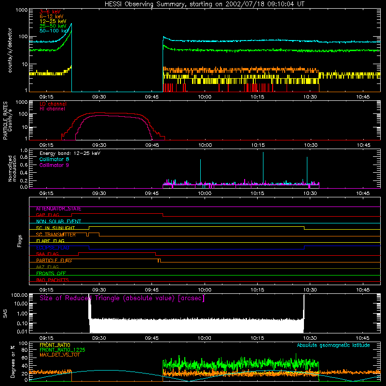
Task: Select the Collimator 9 legend entry
Action: point(54,165)
